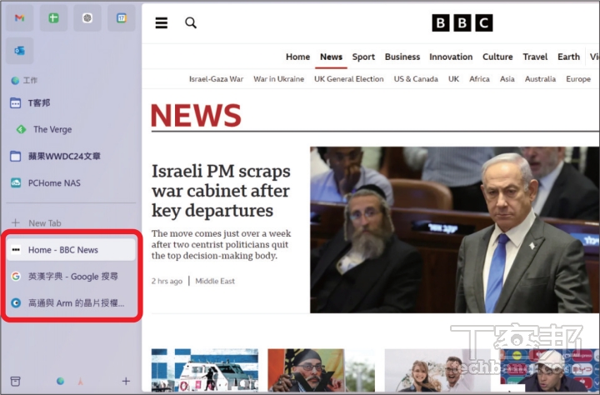Open the BBC hamburger menu
600x395 pixels.
(x=161, y=23)
